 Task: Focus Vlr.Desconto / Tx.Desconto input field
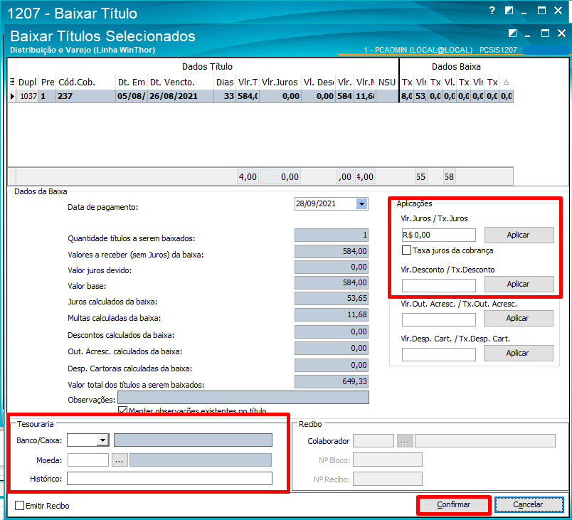[438, 285]
